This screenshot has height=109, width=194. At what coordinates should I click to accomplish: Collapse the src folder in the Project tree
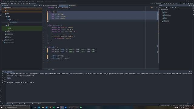coord(4,15)
